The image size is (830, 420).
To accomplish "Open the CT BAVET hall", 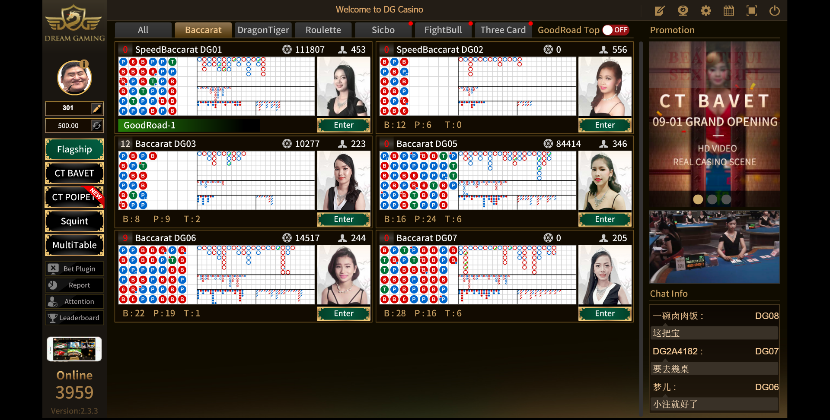I will (74, 174).
